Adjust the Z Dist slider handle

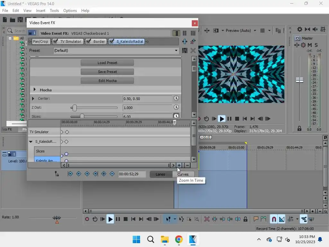75,108
